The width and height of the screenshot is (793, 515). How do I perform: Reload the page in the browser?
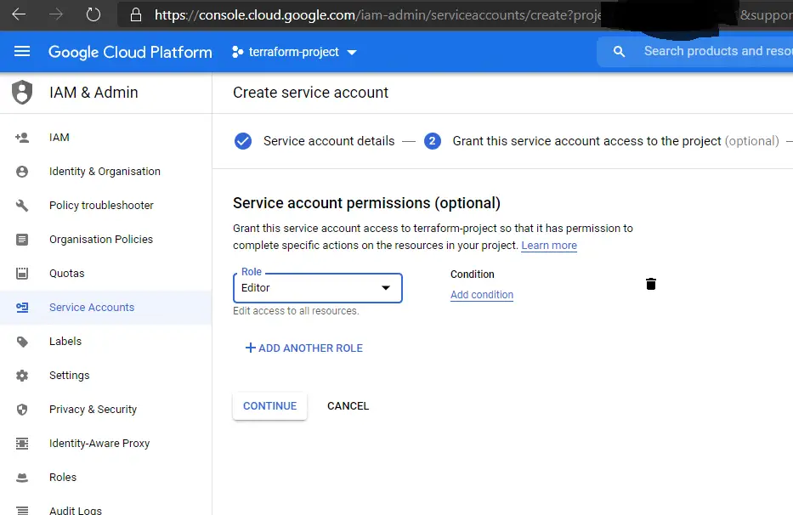[93, 14]
